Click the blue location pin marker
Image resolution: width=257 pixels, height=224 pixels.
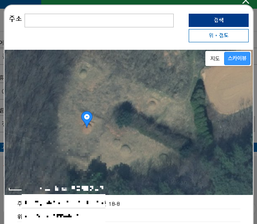[87, 119]
